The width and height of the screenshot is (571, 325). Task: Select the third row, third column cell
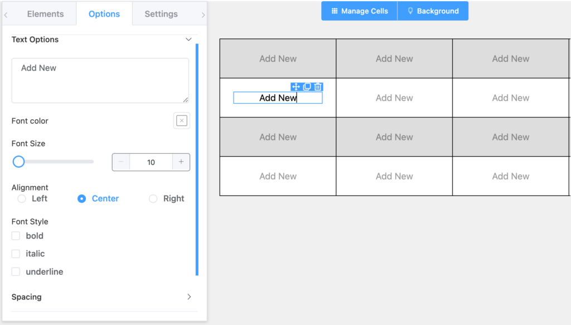[x=511, y=137]
